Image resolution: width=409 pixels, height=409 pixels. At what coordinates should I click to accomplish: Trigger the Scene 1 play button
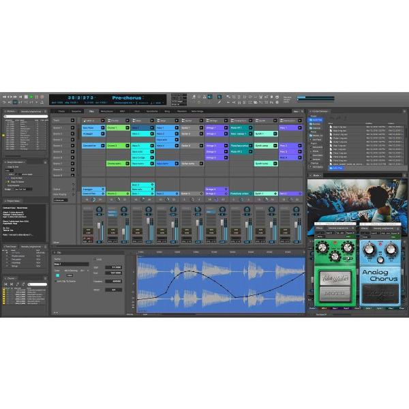click(73, 127)
